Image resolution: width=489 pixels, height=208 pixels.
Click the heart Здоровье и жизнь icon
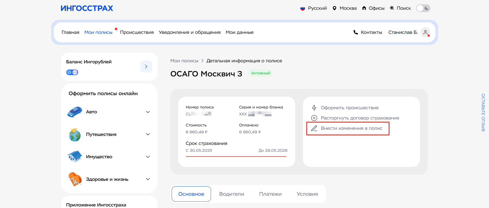click(75, 179)
